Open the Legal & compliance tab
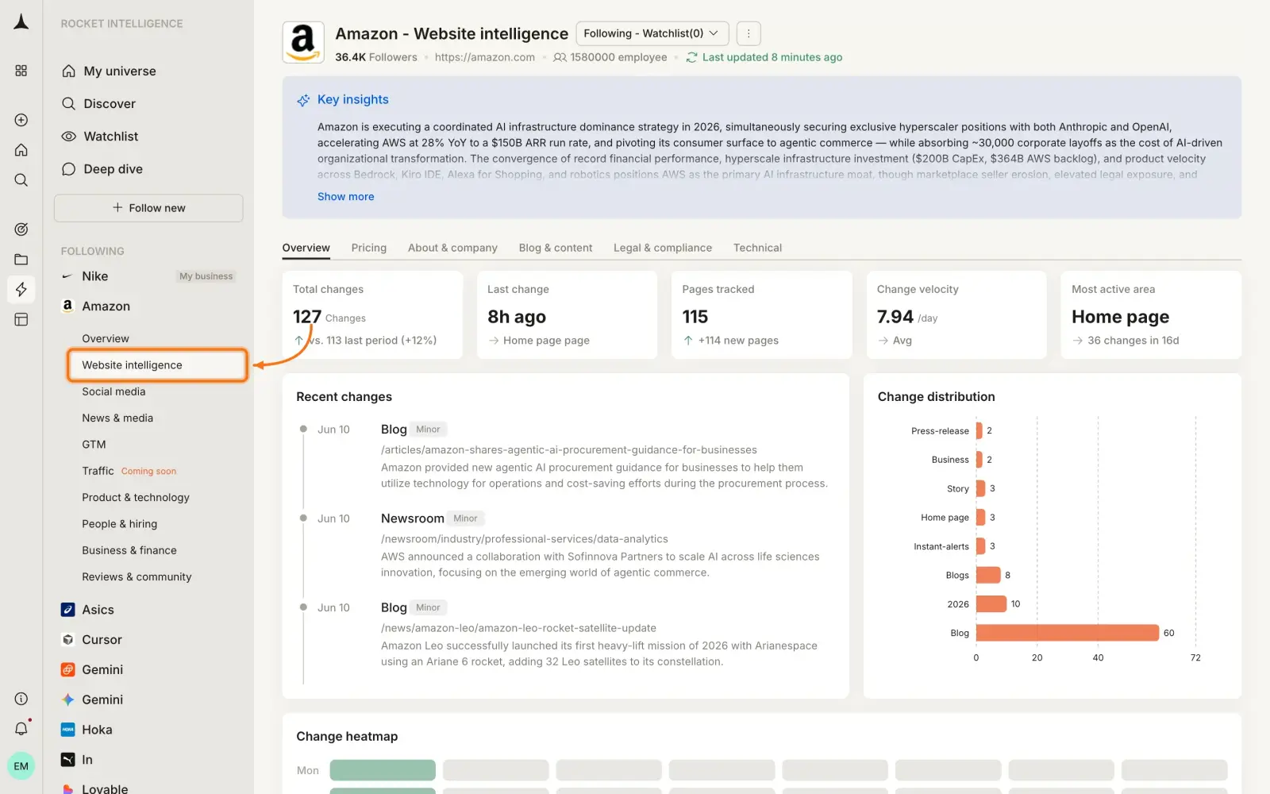Image resolution: width=1270 pixels, height=794 pixels. coord(663,248)
